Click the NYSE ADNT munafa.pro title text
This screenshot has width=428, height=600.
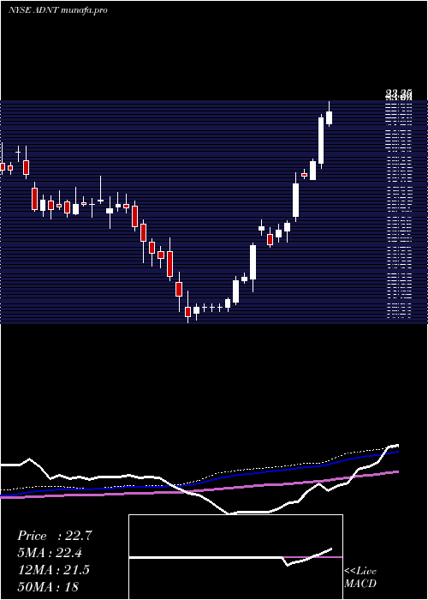tap(57, 10)
